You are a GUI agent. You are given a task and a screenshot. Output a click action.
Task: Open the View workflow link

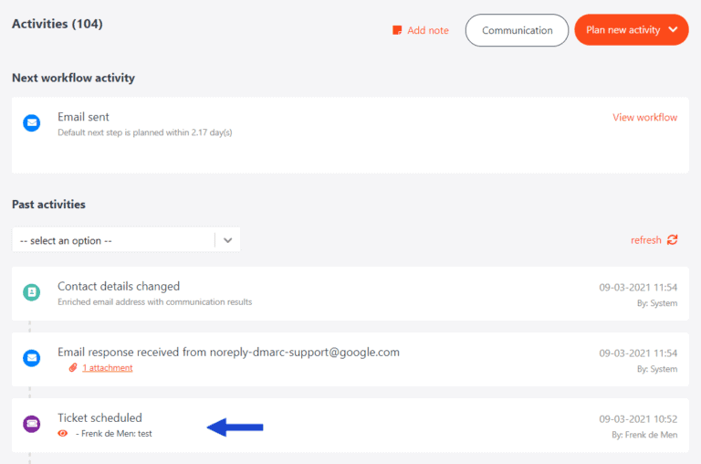tap(644, 117)
